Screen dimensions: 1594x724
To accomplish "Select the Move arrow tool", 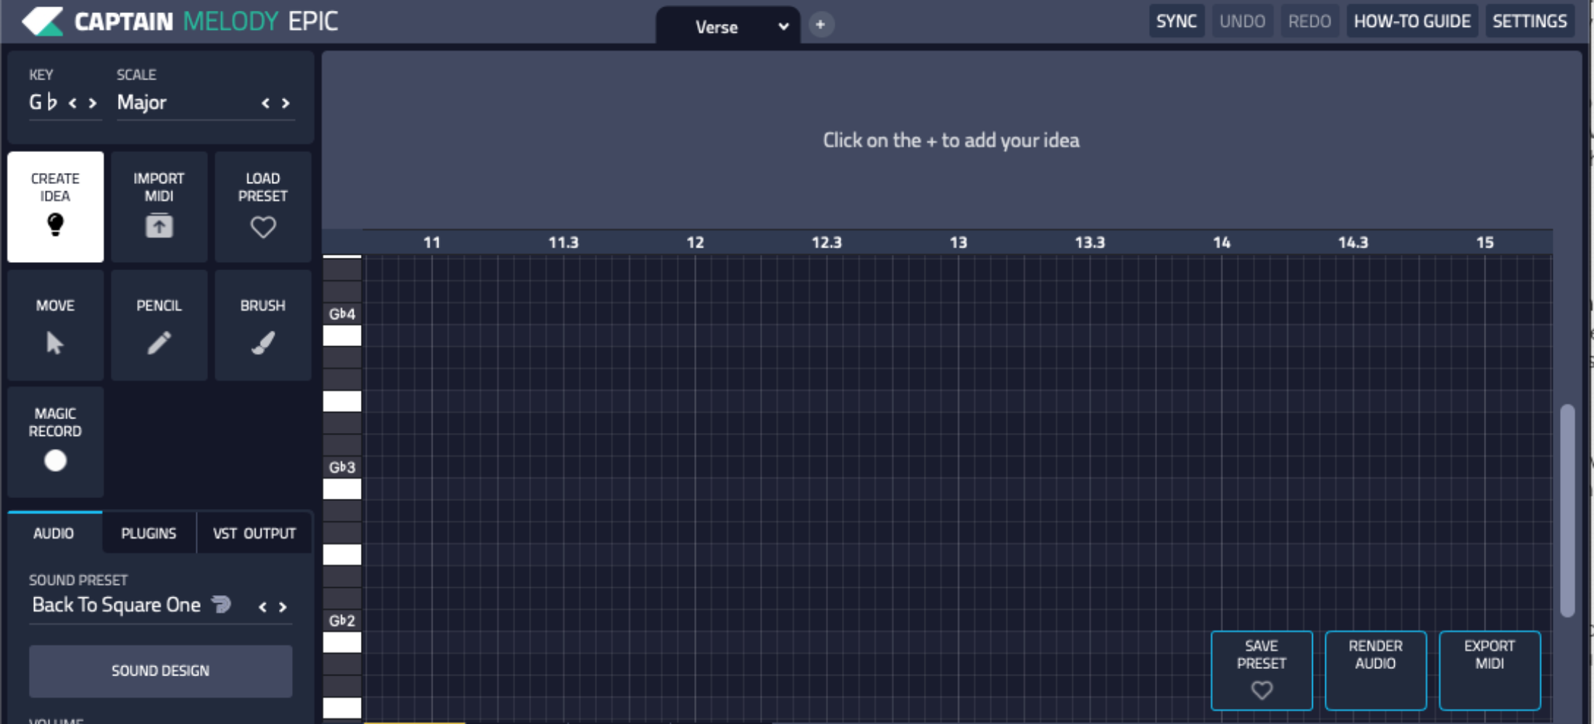I will (x=55, y=326).
